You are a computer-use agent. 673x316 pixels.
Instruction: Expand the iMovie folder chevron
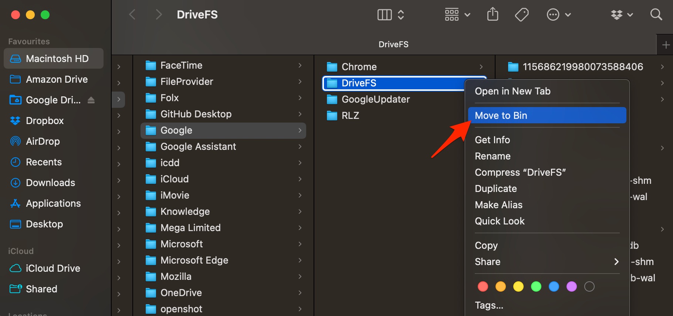pos(300,195)
